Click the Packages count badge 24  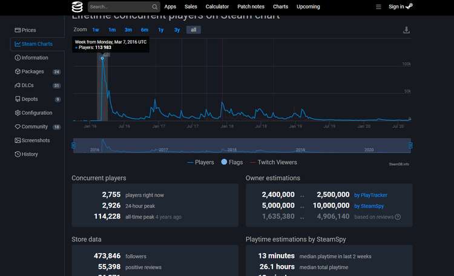[56, 72]
